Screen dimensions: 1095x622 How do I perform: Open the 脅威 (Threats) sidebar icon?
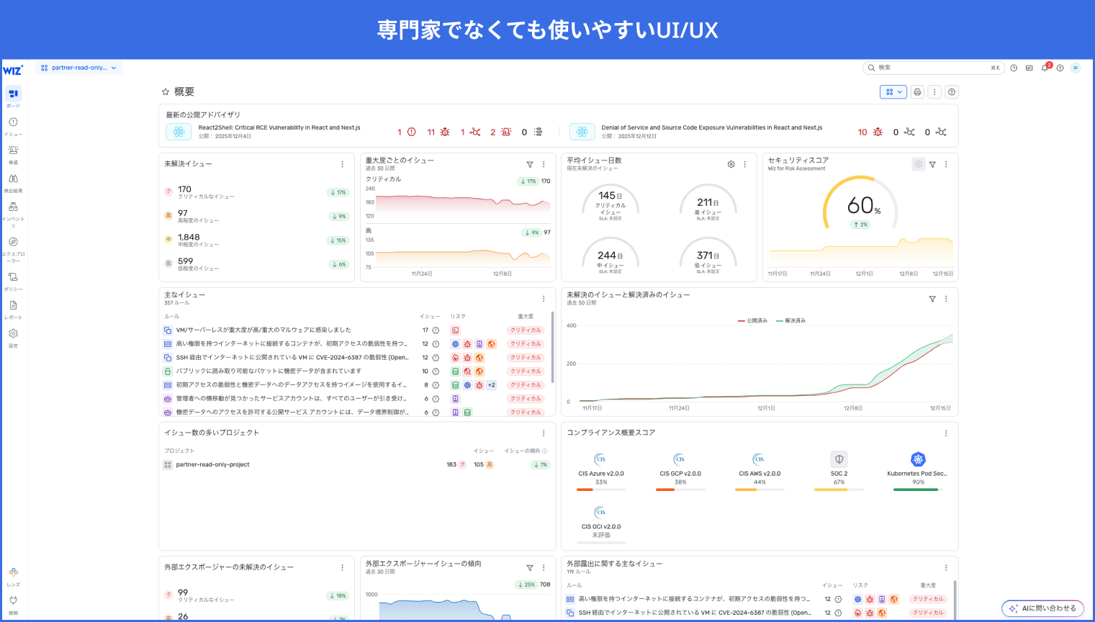[13, 150]
